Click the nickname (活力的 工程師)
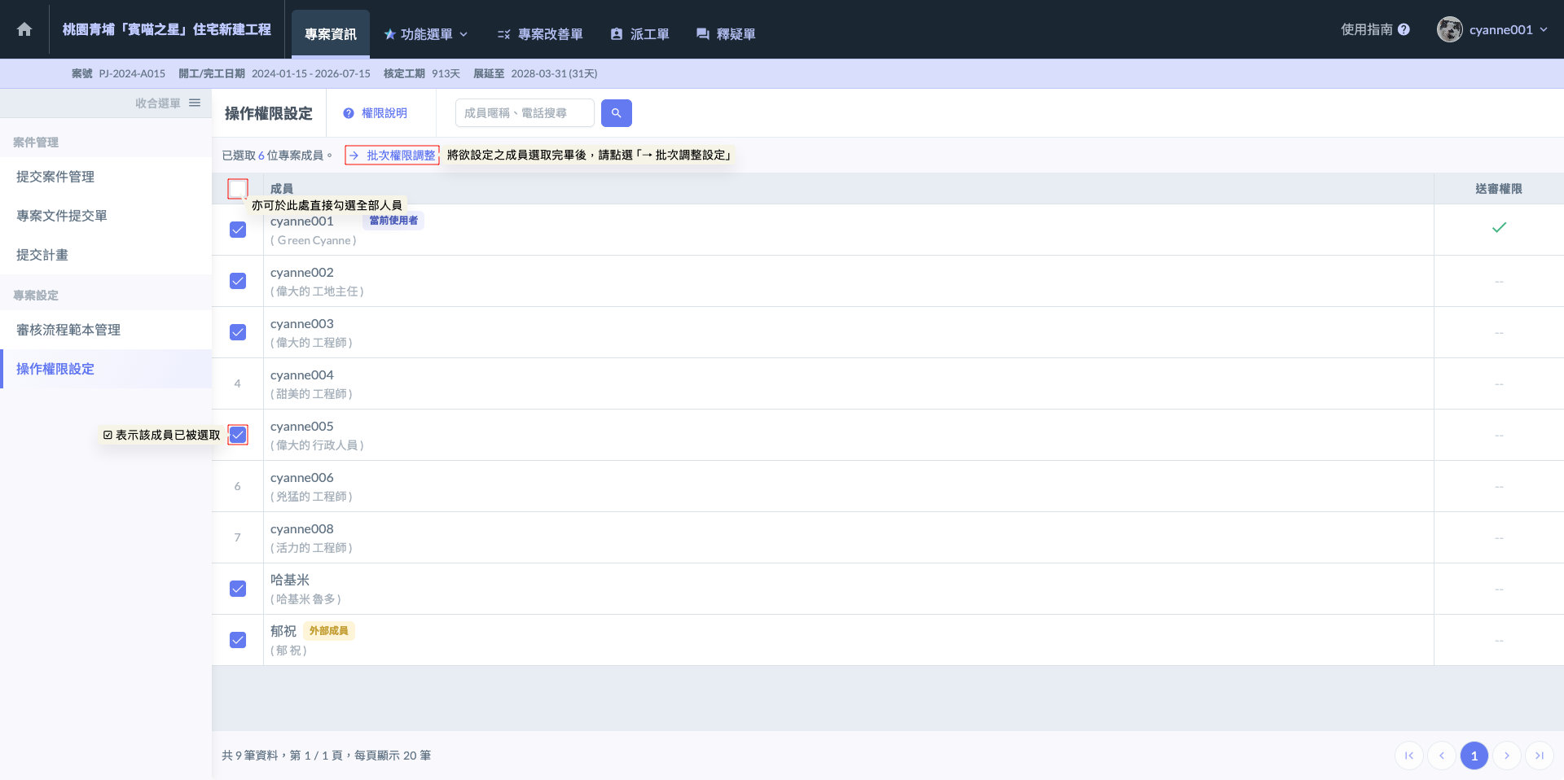This screenshot has height=780, width=1564. 311,548
